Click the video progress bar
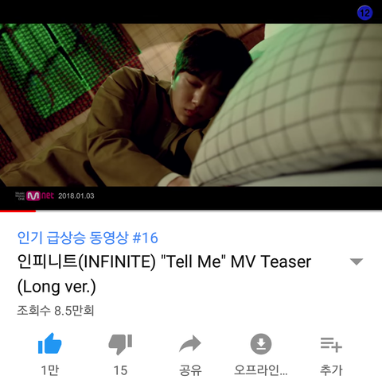The height and width of the screenshot is (391, 382). pyautogui.click(x=191, y=211)
